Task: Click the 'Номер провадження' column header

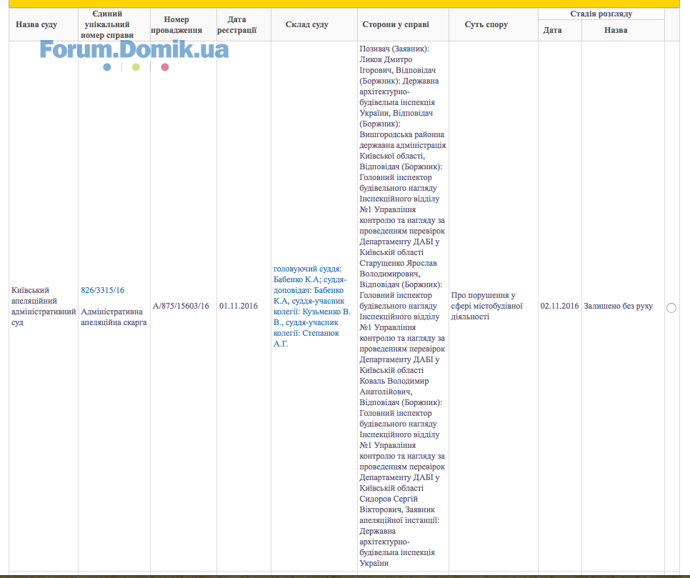Action: (x=176, y=25)
